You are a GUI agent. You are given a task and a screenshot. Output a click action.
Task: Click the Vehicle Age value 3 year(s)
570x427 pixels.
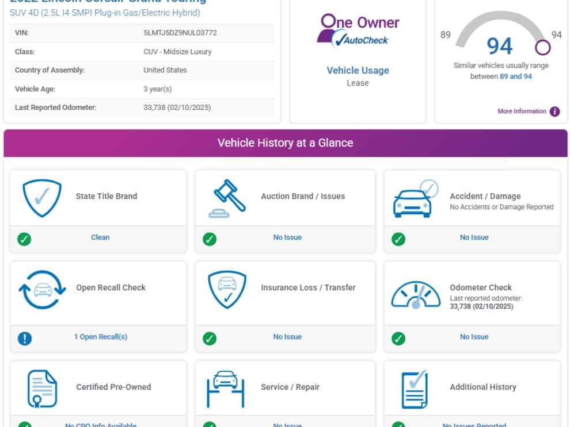coord(157,89)
